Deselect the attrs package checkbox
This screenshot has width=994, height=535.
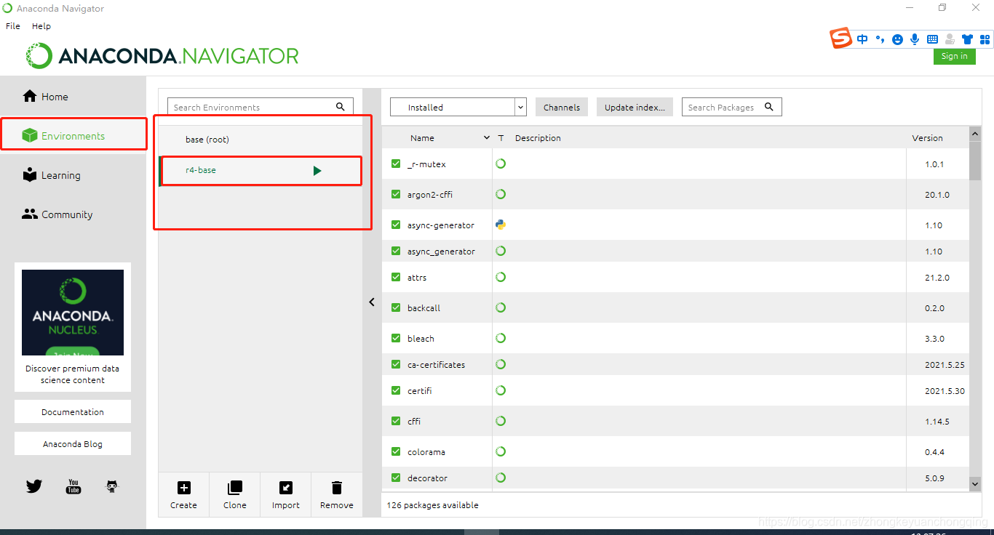pos(395,277)
